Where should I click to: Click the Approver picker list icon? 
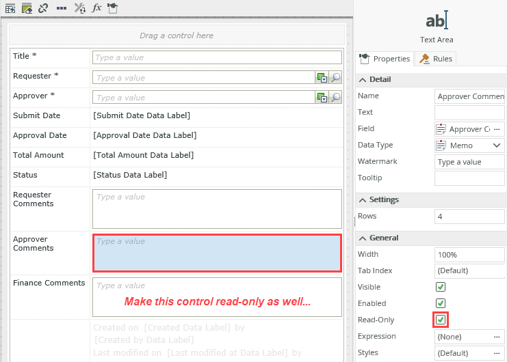click(322, 98)
